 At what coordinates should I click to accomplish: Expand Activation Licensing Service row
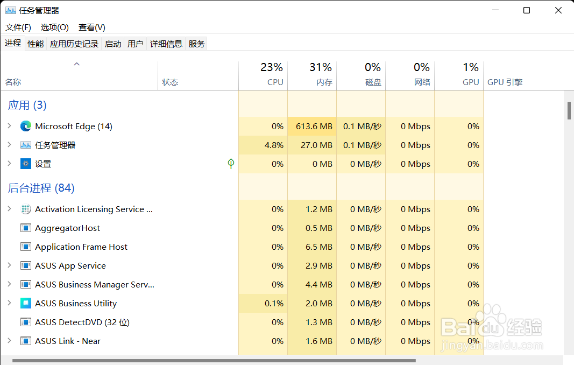pos(10,209)
